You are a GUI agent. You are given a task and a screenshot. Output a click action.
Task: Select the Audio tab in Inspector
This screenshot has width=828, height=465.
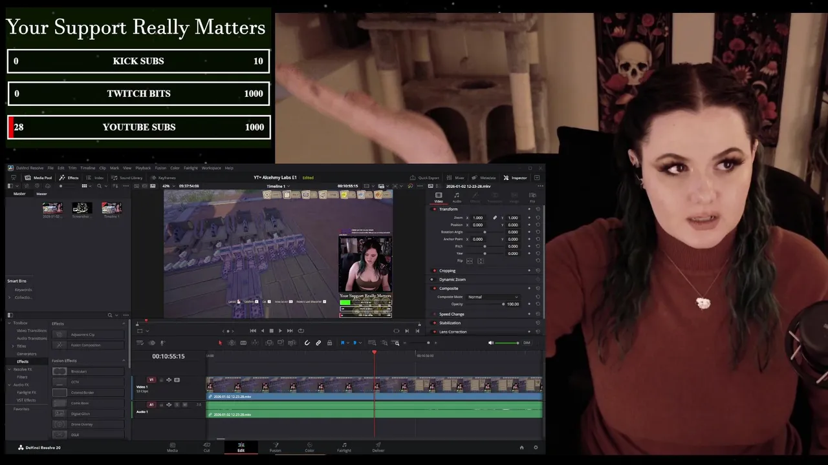[x=457, y=197]
